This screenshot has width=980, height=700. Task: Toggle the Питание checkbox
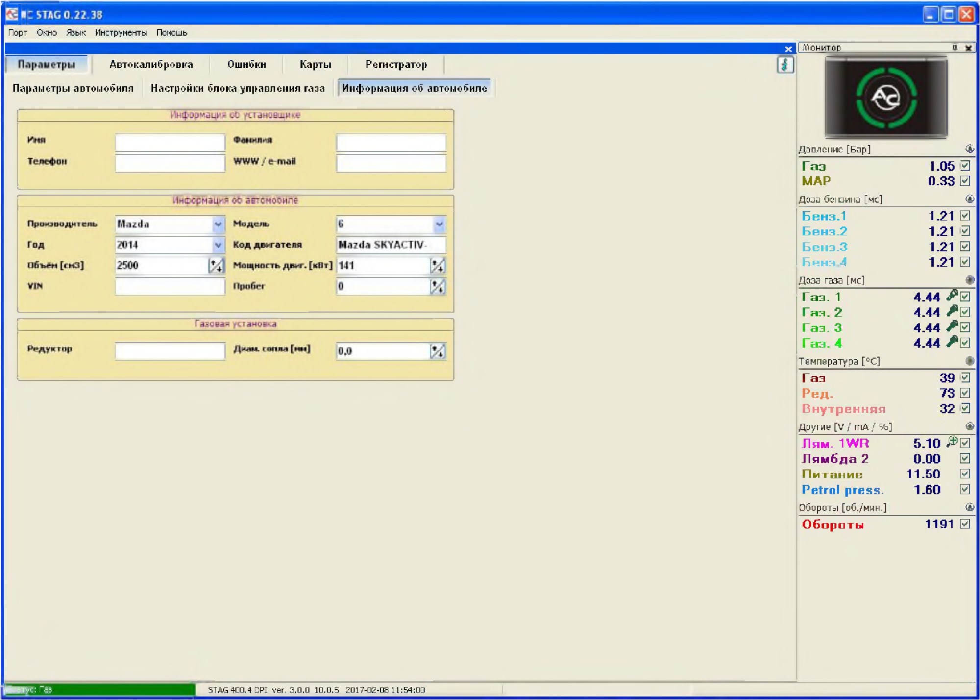965,474
